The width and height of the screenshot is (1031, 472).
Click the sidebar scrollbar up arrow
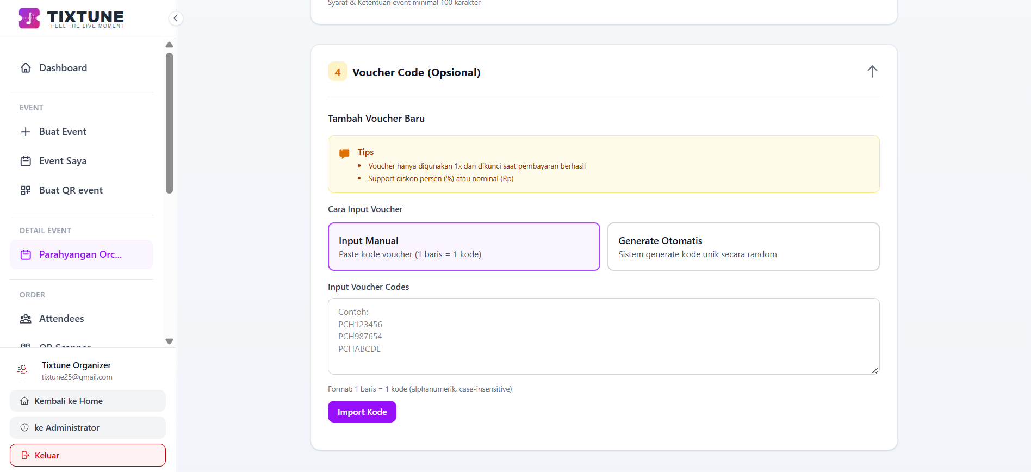click(169, 45)
